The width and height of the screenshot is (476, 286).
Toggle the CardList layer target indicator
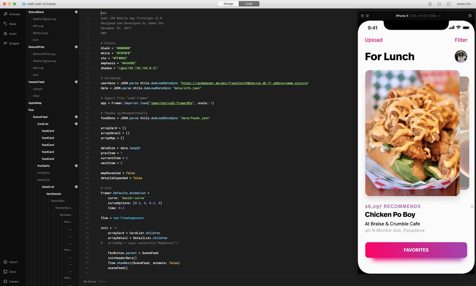point(76,124)
